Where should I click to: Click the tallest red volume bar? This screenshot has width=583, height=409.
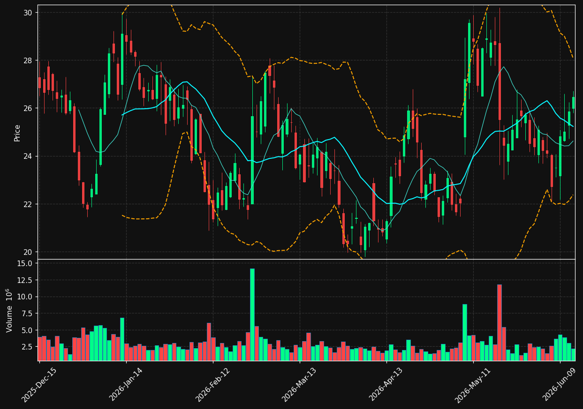click(x=500, y=322)
